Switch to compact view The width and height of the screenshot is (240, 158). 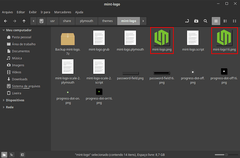234,21
